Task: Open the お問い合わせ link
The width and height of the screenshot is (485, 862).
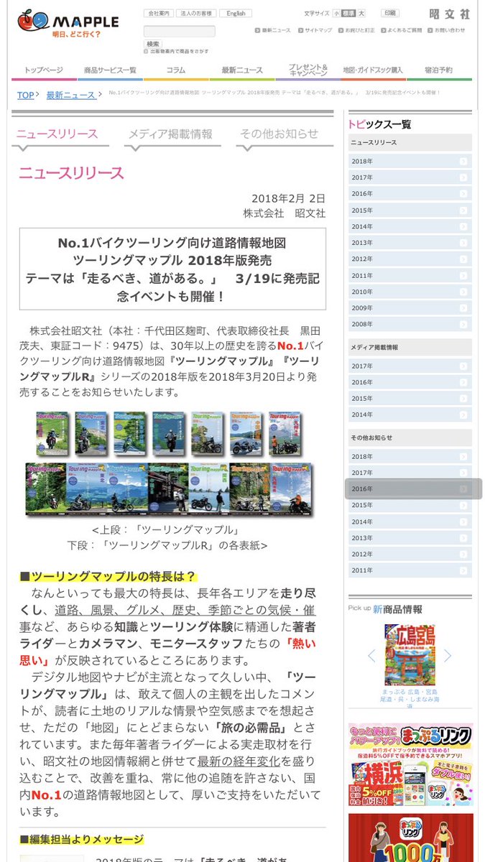Action: pyautogui.click(x=445, y=30)
